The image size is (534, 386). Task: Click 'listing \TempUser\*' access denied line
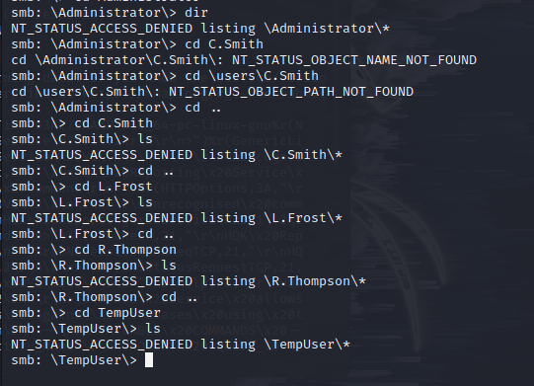coord(275,345)
